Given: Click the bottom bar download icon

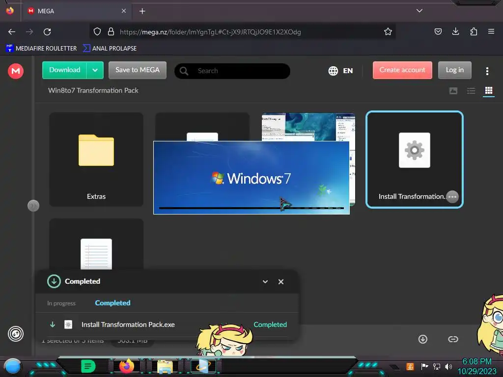Looking at the screenshot, I should (423, 339).
